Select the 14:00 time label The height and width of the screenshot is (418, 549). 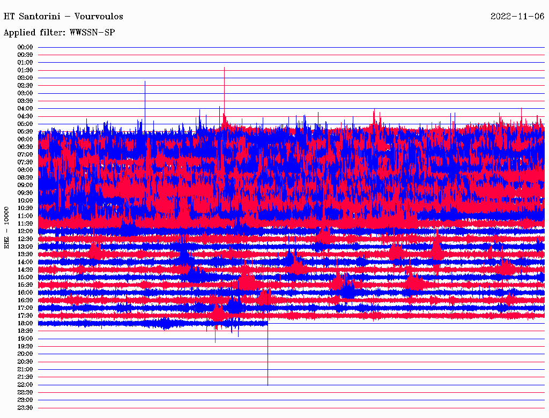pos(25,262)
